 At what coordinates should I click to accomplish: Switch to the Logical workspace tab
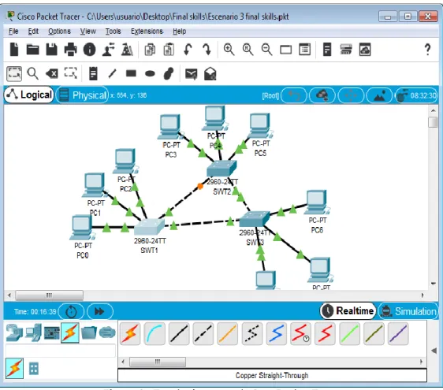tap(29, 95)
